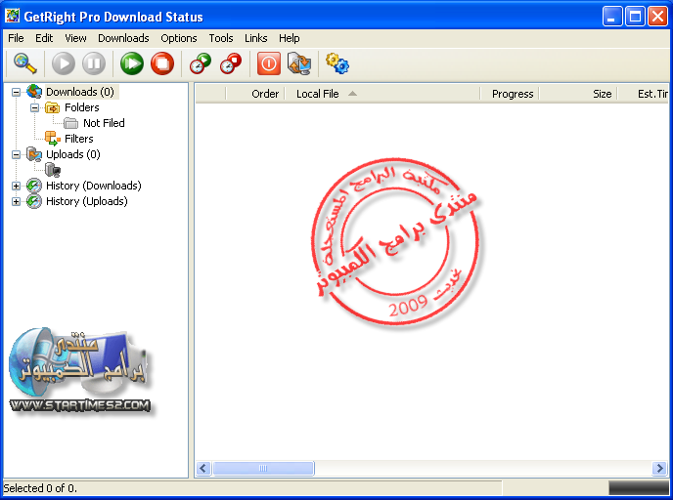
Task: Open the Tools menu
Action: (x=221, y=38)
